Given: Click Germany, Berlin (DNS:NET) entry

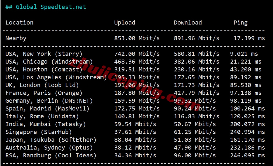Looking at the screenshot, I should pos(49,101).
